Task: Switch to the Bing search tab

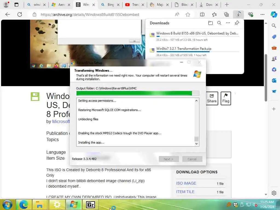Action: (110, 5)
